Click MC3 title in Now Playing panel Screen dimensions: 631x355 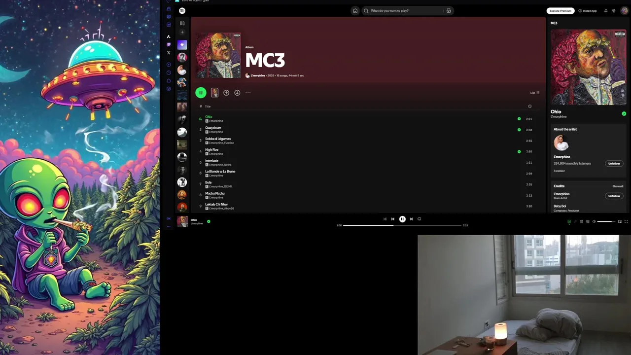pos(554,23)
